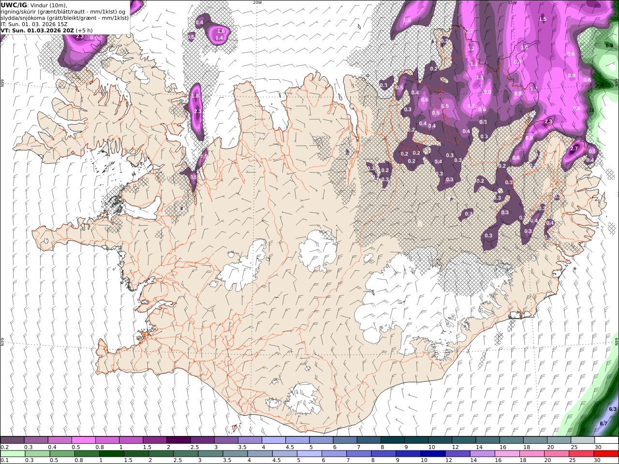Pick the lower legend swatch between 0.5 and 0.8
Image resolution: width=619 pixels, height=464 pixels.
click(62, 453)
